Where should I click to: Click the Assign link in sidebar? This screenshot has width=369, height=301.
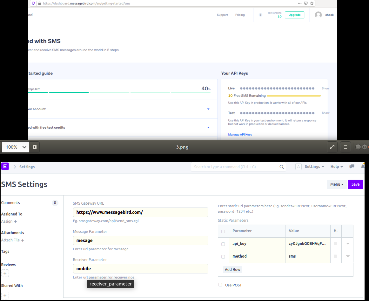pos(7,221)
